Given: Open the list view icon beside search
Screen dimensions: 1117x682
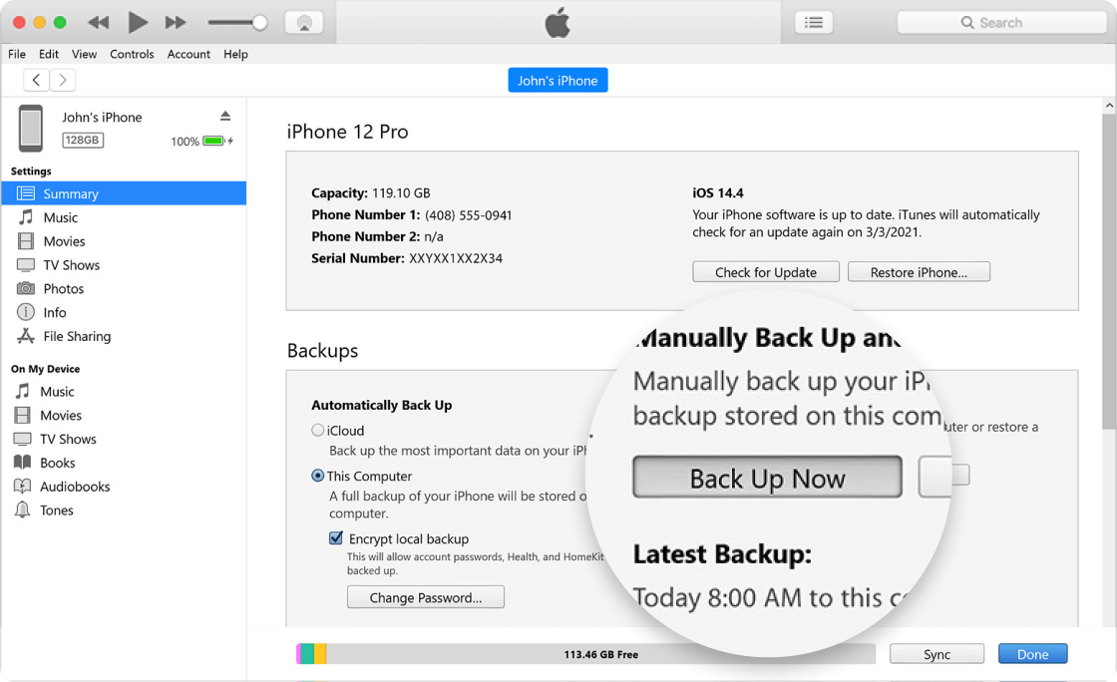Looking at the screenshot, I should [x=814, y=22].
